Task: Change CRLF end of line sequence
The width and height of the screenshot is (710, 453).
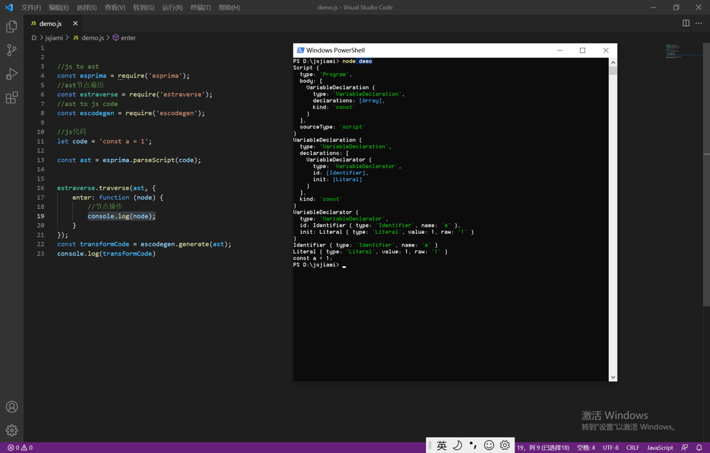Action: [x=632, y=448]
